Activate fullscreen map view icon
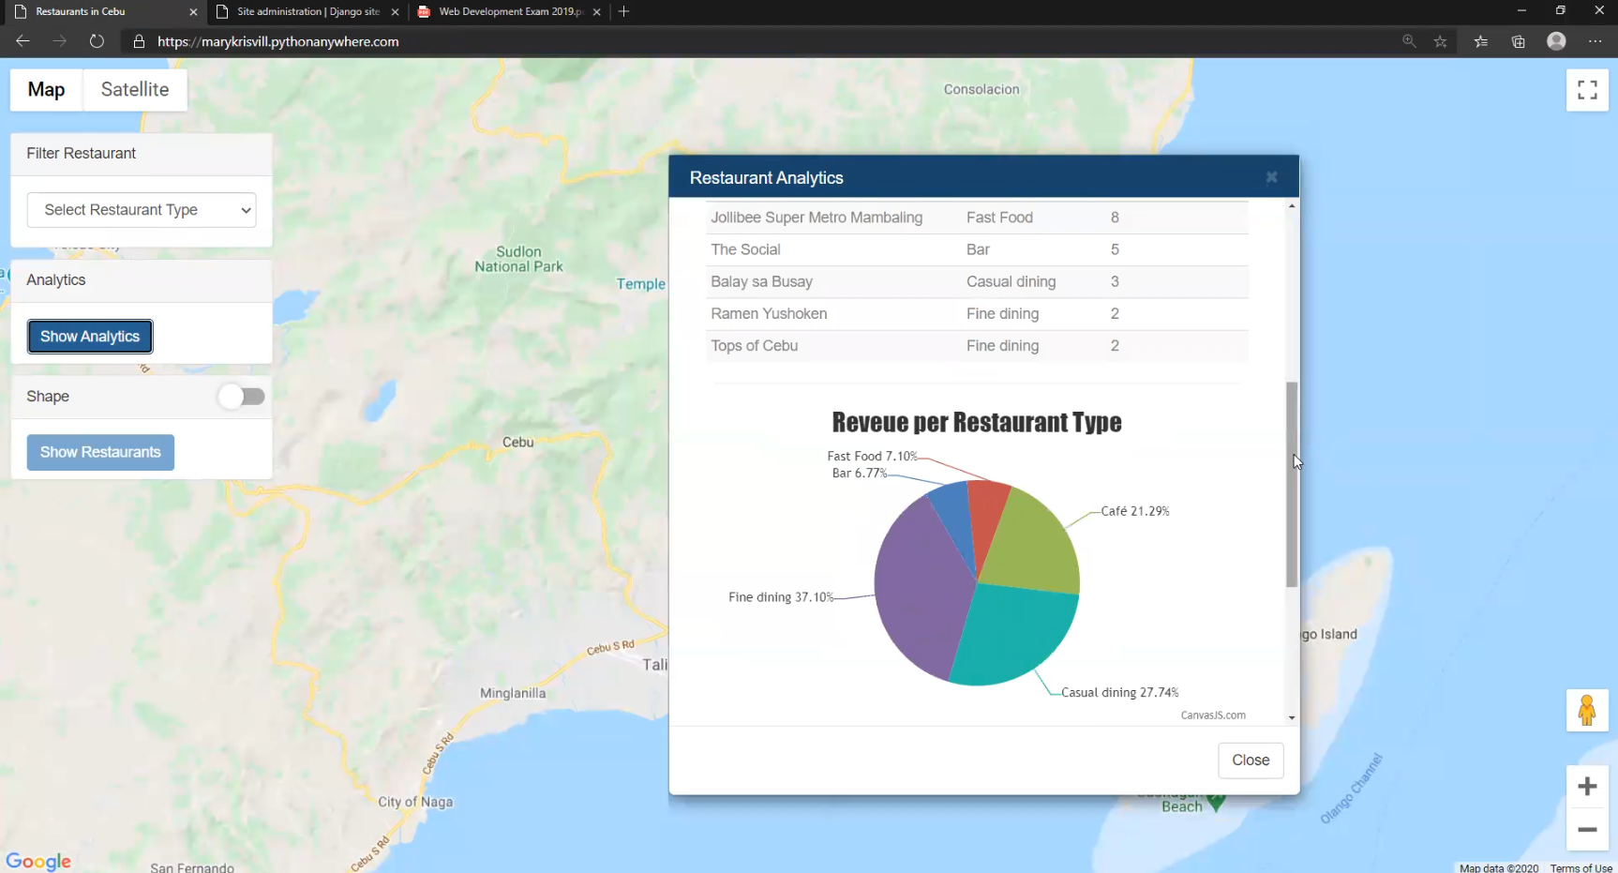Image resolution: width=1618 pixels, height=873 pixels. [1587, 89]
